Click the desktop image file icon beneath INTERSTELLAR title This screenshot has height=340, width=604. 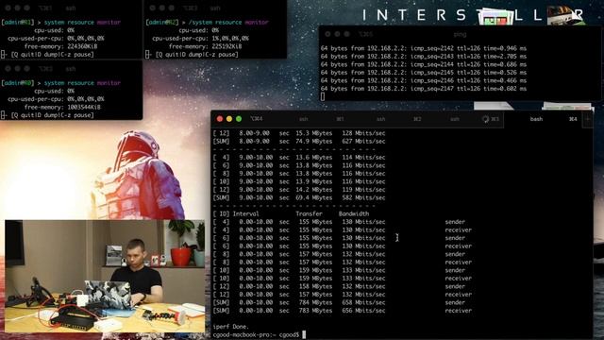tap(496, 17)
